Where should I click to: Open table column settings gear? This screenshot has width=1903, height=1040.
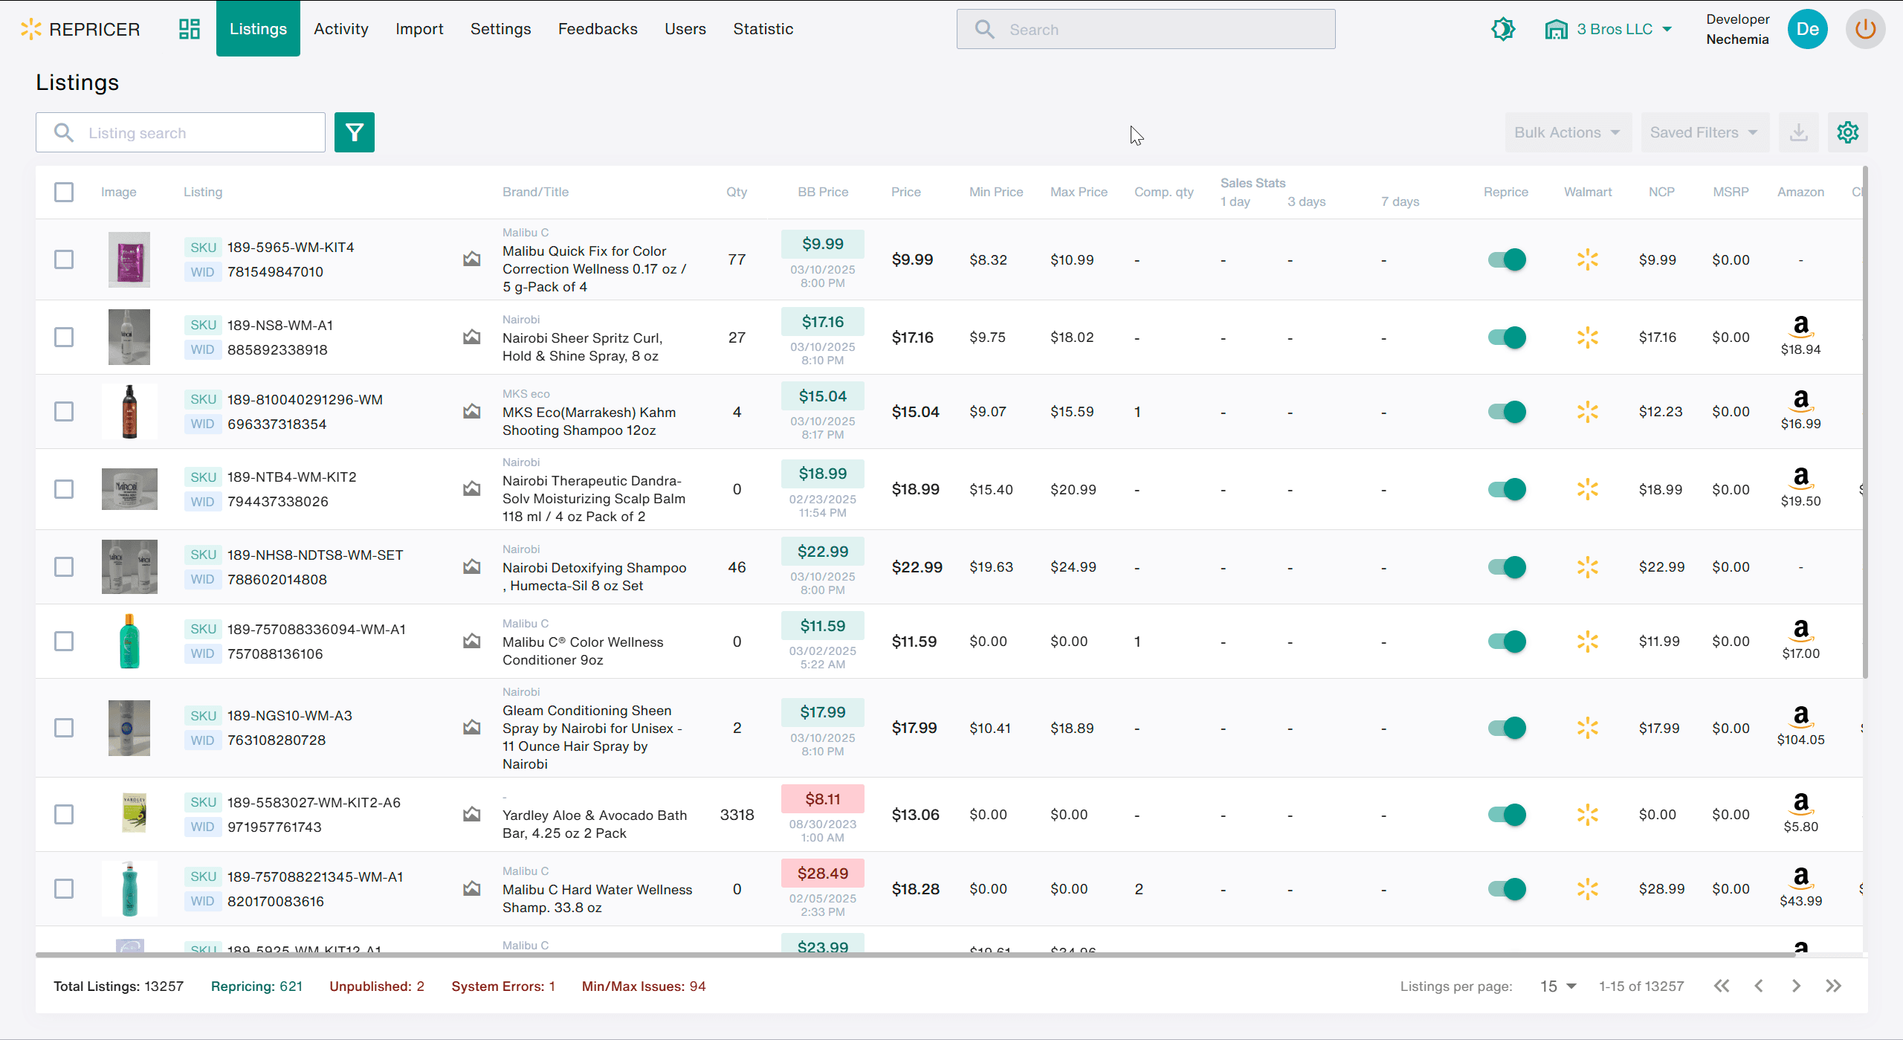[x=1848, y=132]
